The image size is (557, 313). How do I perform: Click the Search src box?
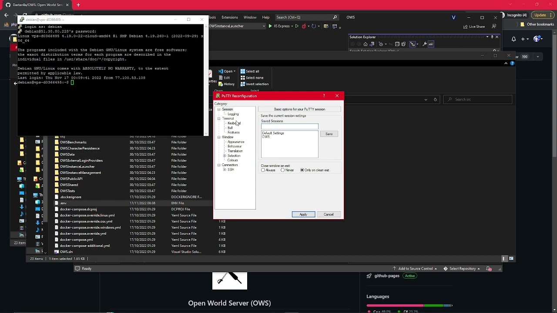477,100
